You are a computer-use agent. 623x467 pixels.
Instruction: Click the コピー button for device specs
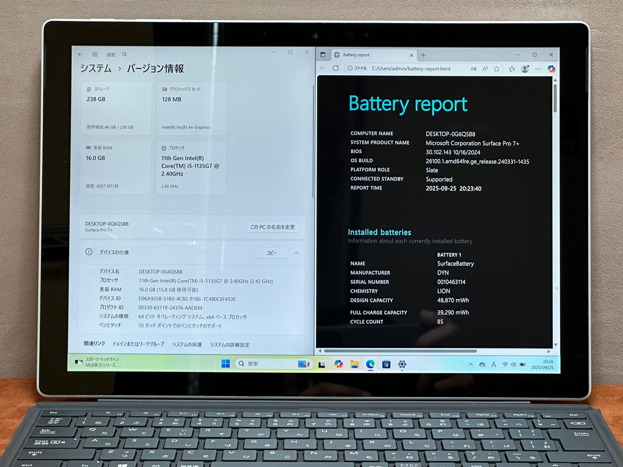pos(271,253)
